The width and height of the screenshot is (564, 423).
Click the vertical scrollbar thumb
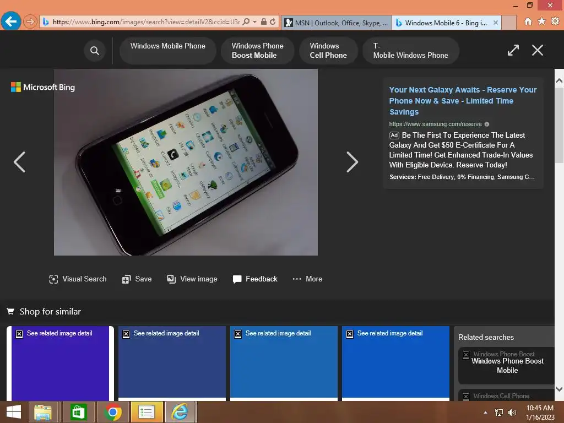click(x=559, y=124)
